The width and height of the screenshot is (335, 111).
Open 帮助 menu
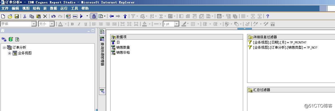click(x=85, y=8)
